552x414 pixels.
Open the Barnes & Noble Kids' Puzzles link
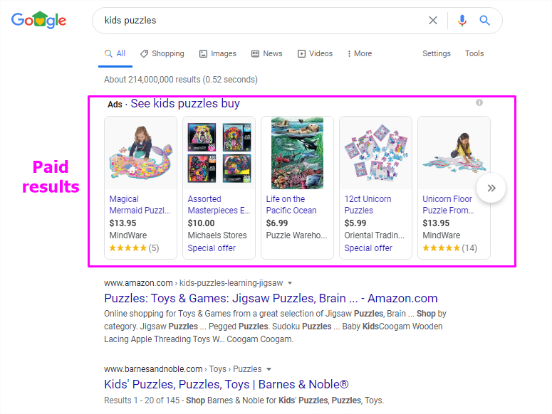pyautogui.click(x=226, y=385)
